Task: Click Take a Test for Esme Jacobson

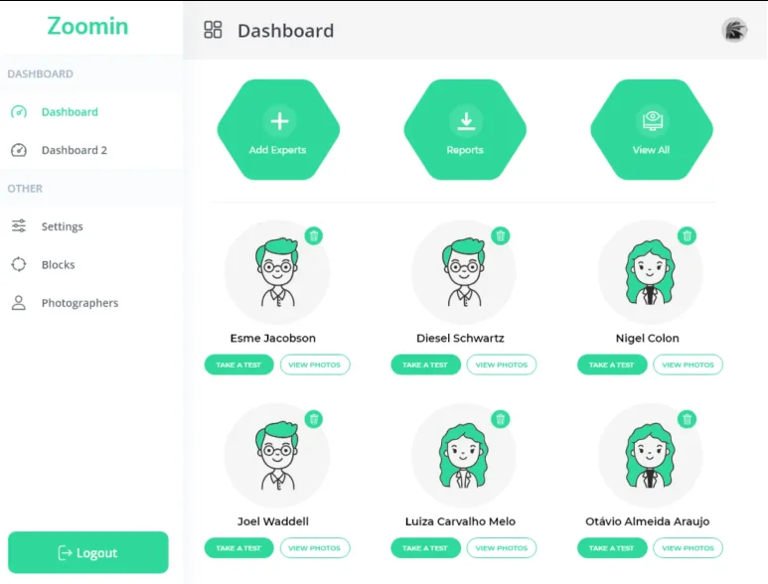Action: 238,365
